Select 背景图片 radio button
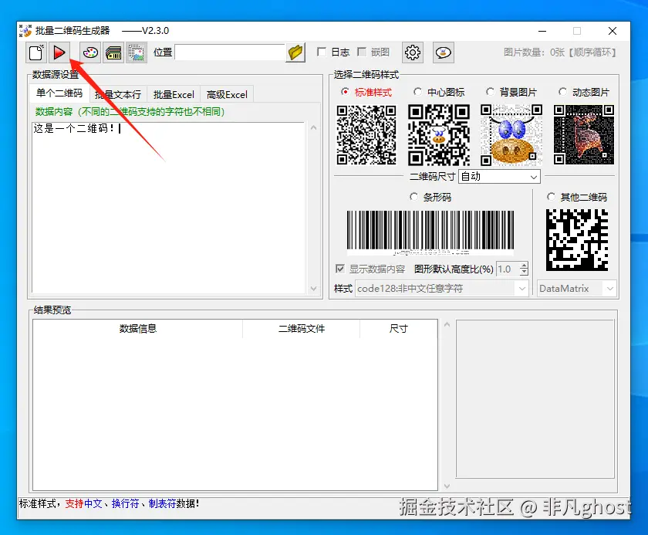648x535 pixels. (490, 92)
